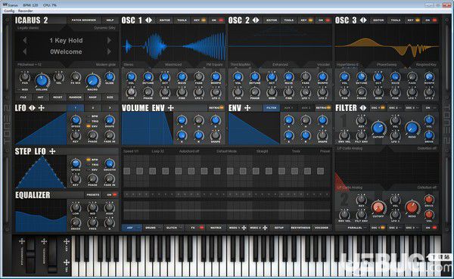Open the Recorder menu
Screen dimensions: 454x279
pos(26,11)
